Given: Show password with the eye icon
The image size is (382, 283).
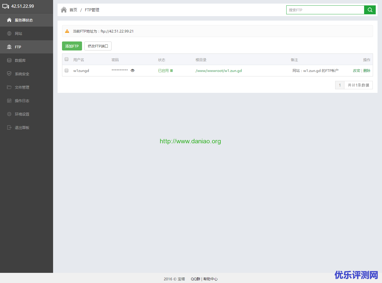Looking at the screenshot, I should pos(133,70).
